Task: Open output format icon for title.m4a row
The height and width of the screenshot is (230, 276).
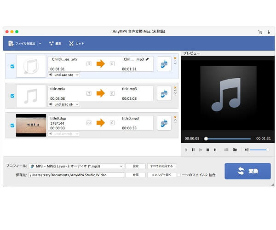Action: tap(164, 93)
